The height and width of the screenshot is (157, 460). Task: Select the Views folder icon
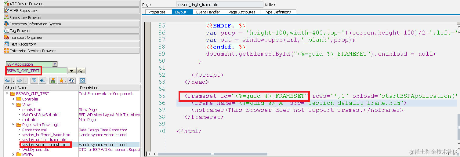pyautogui.click(x=19, y=104)
